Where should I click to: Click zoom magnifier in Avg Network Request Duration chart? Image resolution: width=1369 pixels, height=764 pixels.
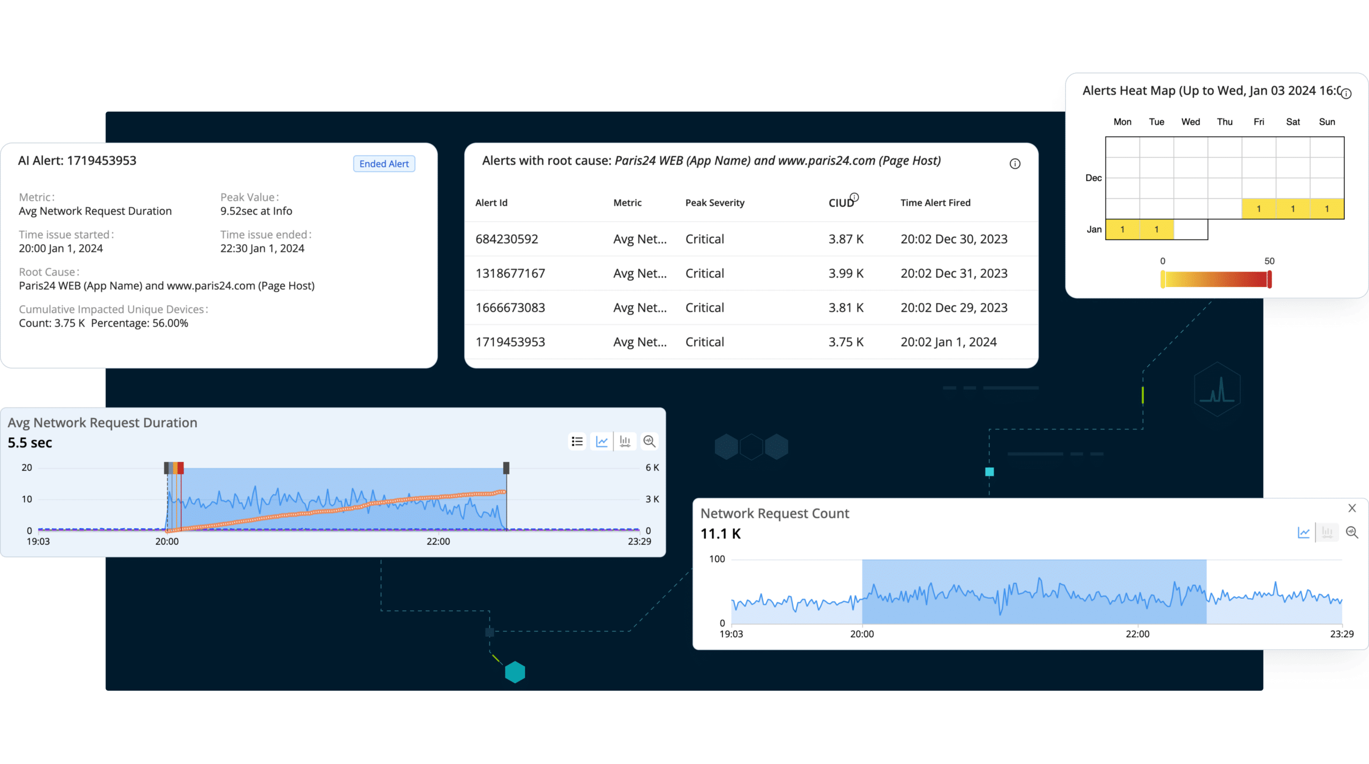pos(649,442)
